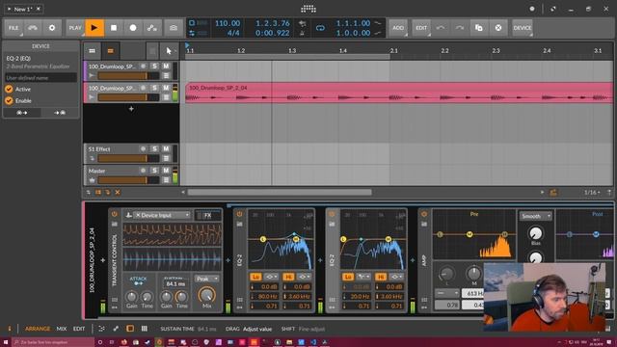Click the overdub briefcase icon in transport
Screen dimensions: 617x347
click(x=174, y=28)
